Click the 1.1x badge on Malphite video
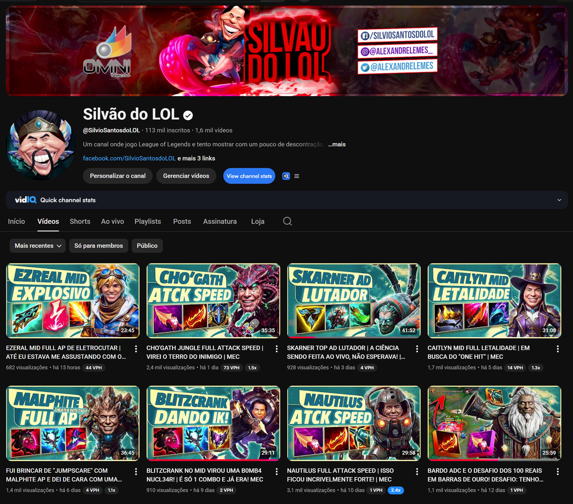 point(112,490)
